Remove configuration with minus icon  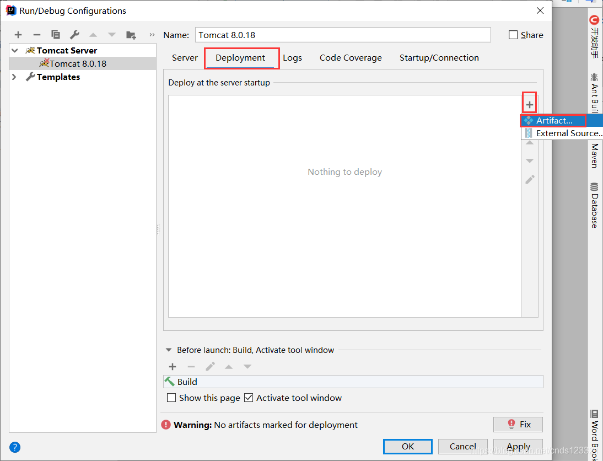point(37,35)
